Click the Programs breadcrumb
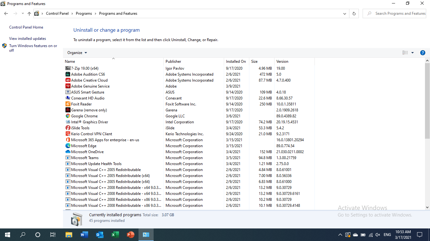The width and height of the screenshot is (430, 241). (x=84, y=13)
